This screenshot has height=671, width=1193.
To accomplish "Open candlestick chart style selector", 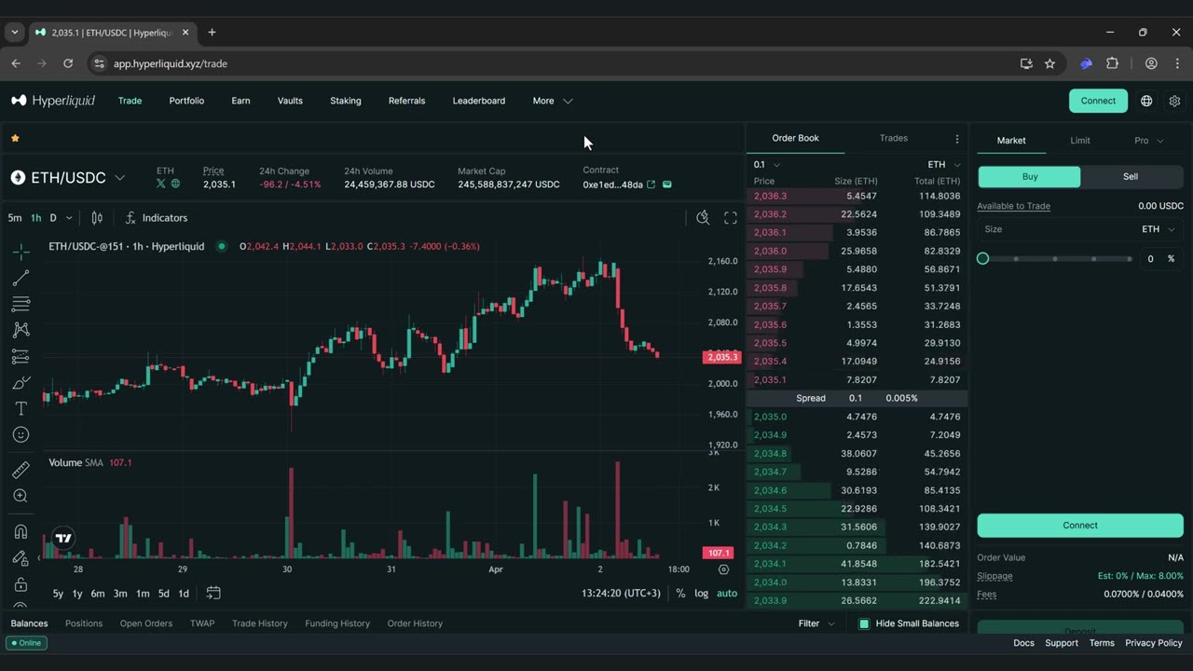I will point(97,218).
